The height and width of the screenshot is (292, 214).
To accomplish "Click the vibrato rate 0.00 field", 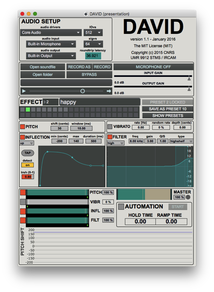I will coord(141,128).
